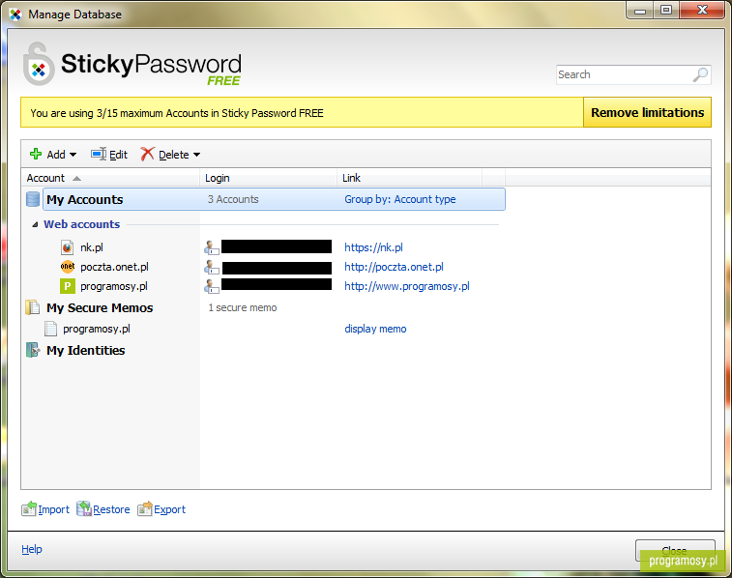
Task: Open Group by: Account type link
Action: 400,199
